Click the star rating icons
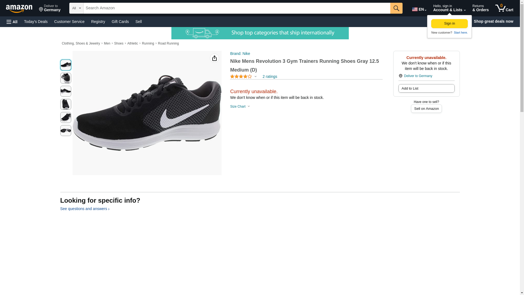Viewport: 524px width, 295px height. click(241, 77)
